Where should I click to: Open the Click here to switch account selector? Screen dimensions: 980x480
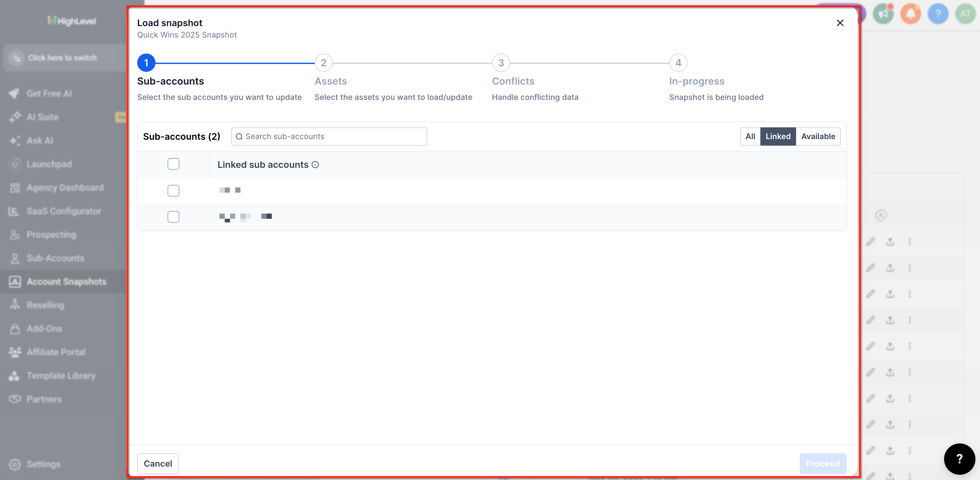(65, 58)
